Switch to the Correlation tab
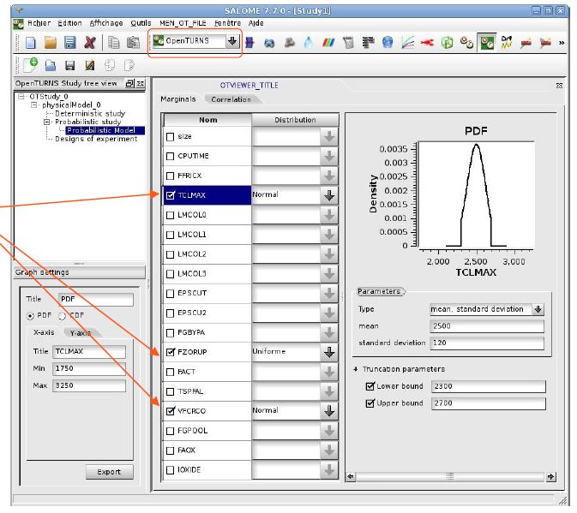 (231, 99)
